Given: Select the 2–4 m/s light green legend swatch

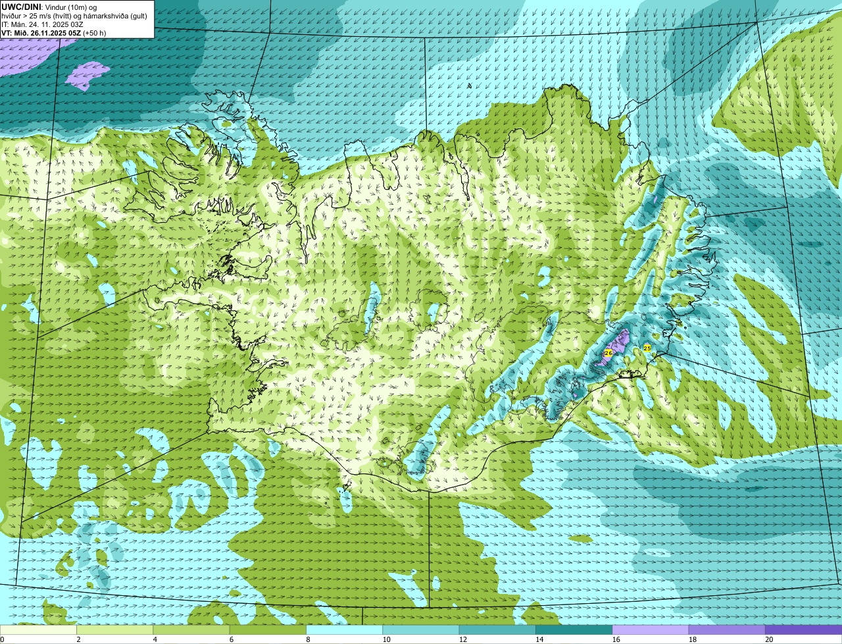Looking at the screenshot, I should pyautogui.click(x=114, y=630).
